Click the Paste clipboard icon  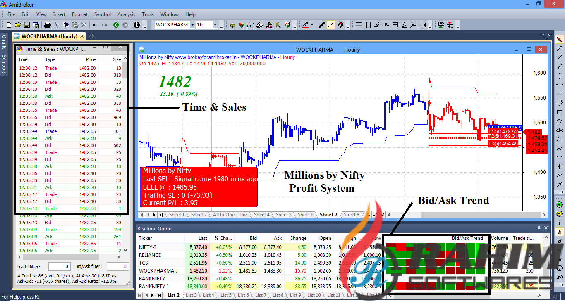[74, 25]
